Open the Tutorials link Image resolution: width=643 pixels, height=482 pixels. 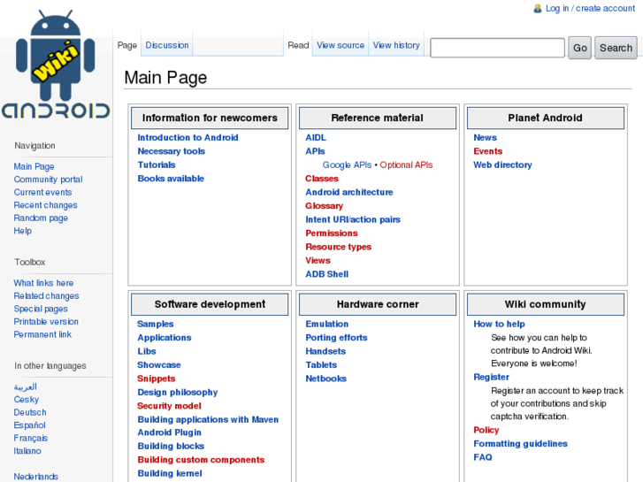click(157, 164)
